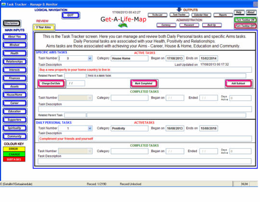Viewport: 260px width, 202px height.
Task: Open the completed aims Task Number dropdown
Action: (x=90, y=98)
